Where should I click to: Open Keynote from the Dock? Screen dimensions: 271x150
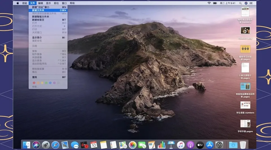tap(171, 145)
